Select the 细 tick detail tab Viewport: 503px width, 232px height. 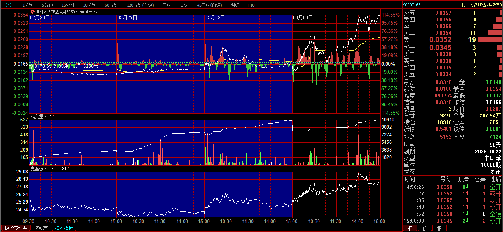(410, 228)
